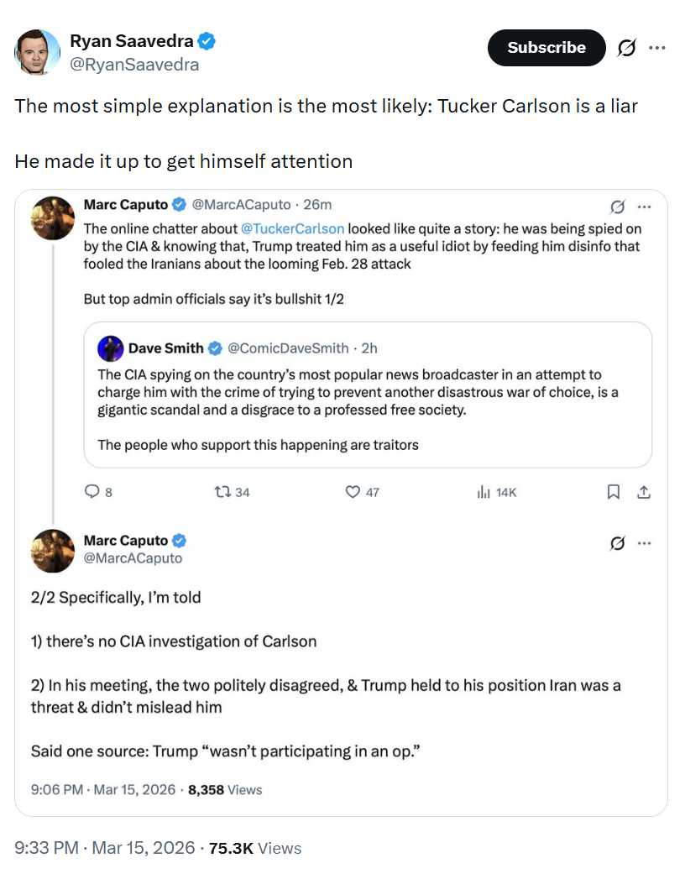Image resolution: width=685 pixels, height=879 pixels.
Task: Expand more options on Caputo's first tweet
Action: (645, 207)
